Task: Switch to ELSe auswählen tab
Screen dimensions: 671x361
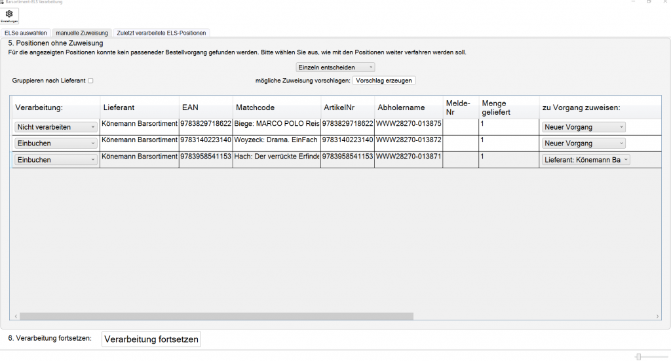Action: [x=26, y=32]
